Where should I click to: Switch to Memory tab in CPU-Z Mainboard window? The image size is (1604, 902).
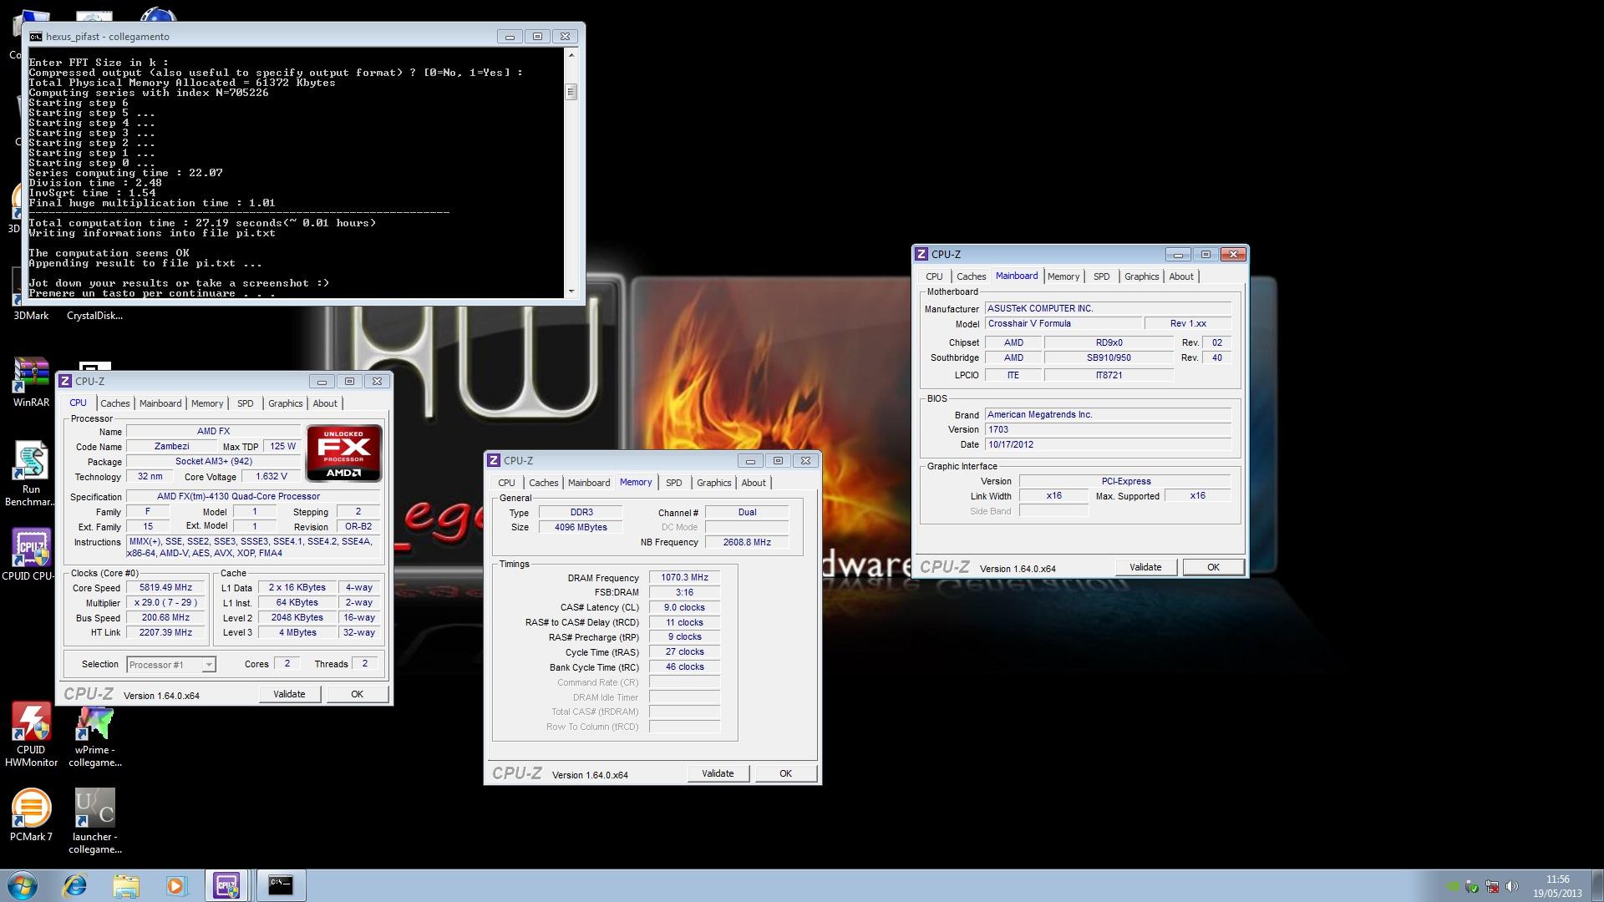click(1063, 276)
